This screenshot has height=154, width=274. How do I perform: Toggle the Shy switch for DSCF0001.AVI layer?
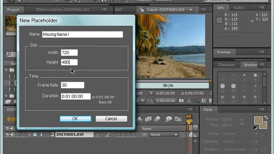point(98,135)
